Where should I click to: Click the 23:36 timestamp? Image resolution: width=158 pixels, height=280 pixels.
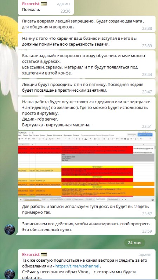point(65,11)
